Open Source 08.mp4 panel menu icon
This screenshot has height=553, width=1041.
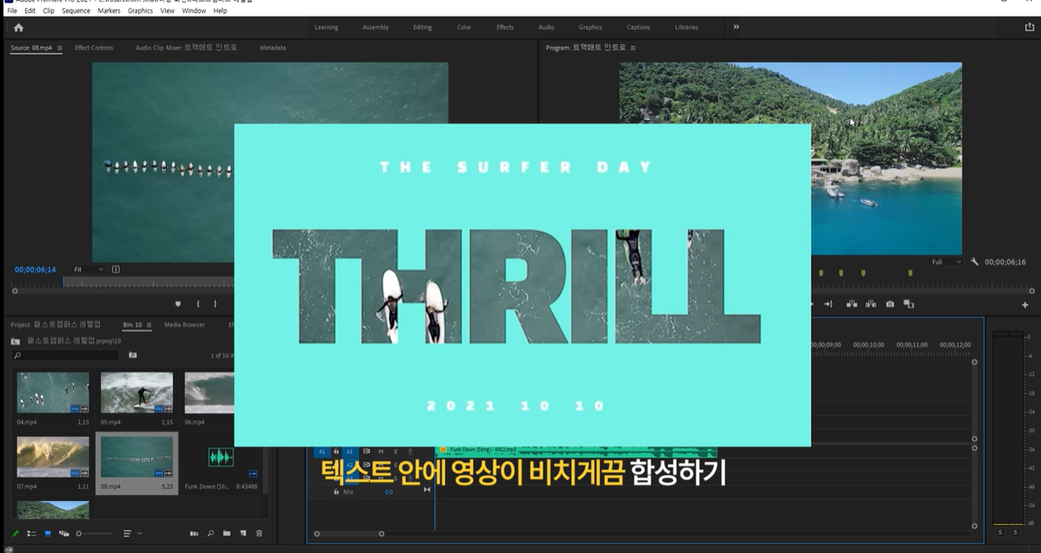pos(60,48)
